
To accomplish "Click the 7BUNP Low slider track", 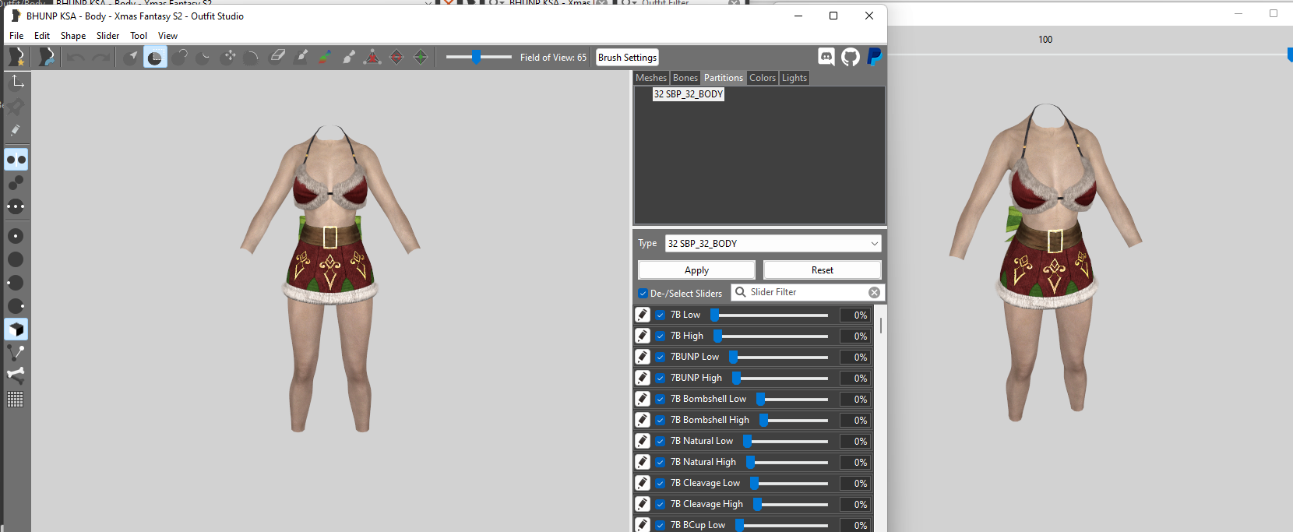I will pyautogui.click(x=778, y=357).
